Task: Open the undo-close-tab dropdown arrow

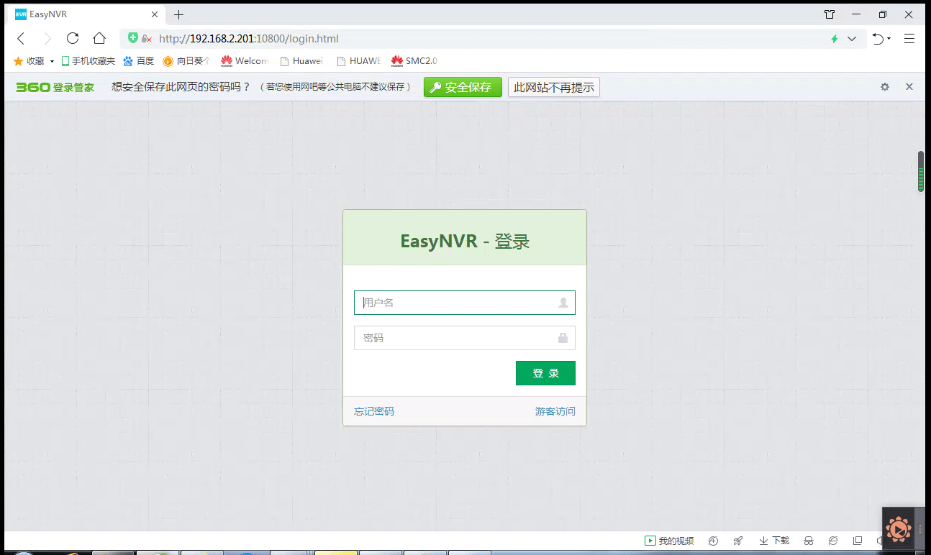Action: click(x=889, y=39)
